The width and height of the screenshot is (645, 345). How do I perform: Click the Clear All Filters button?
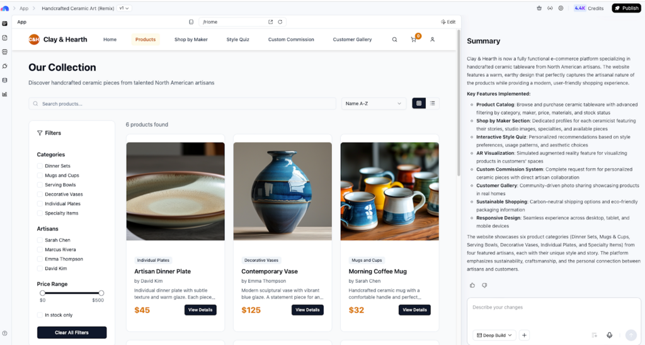[x=72, y=332]
